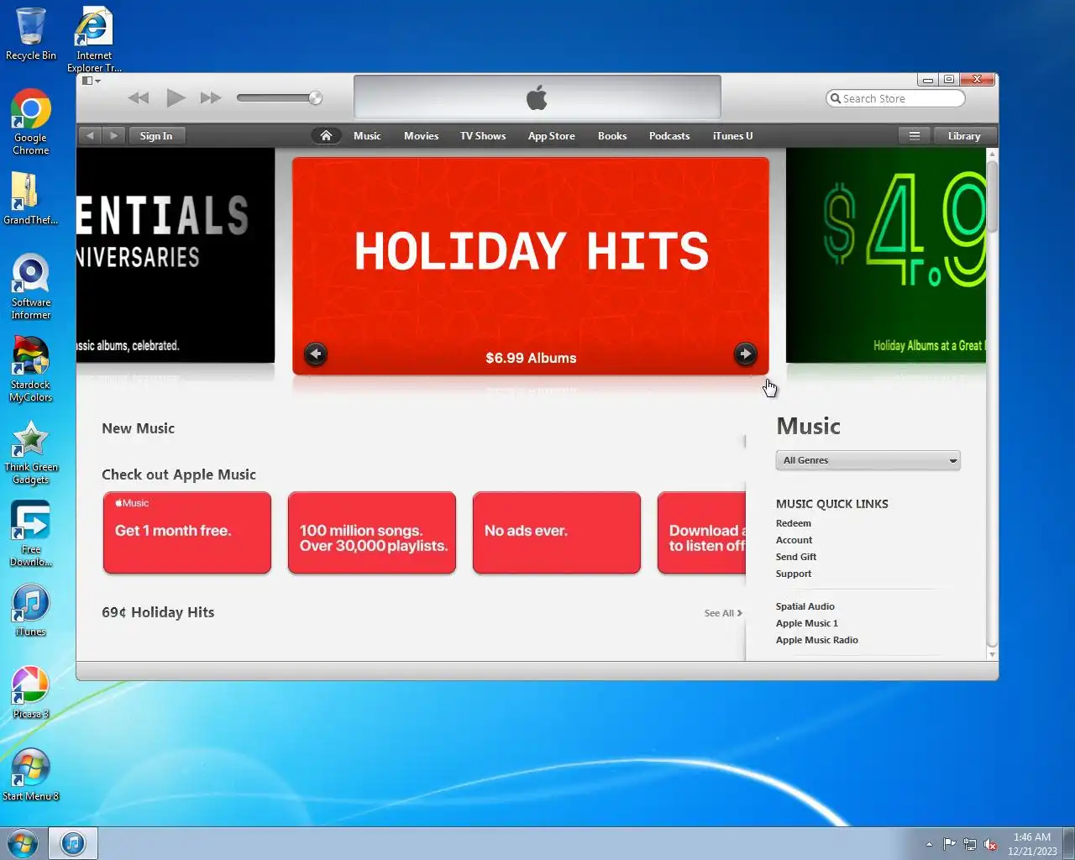Open the list menu icon beside Library
The image size is (1075, 860).
915,135
